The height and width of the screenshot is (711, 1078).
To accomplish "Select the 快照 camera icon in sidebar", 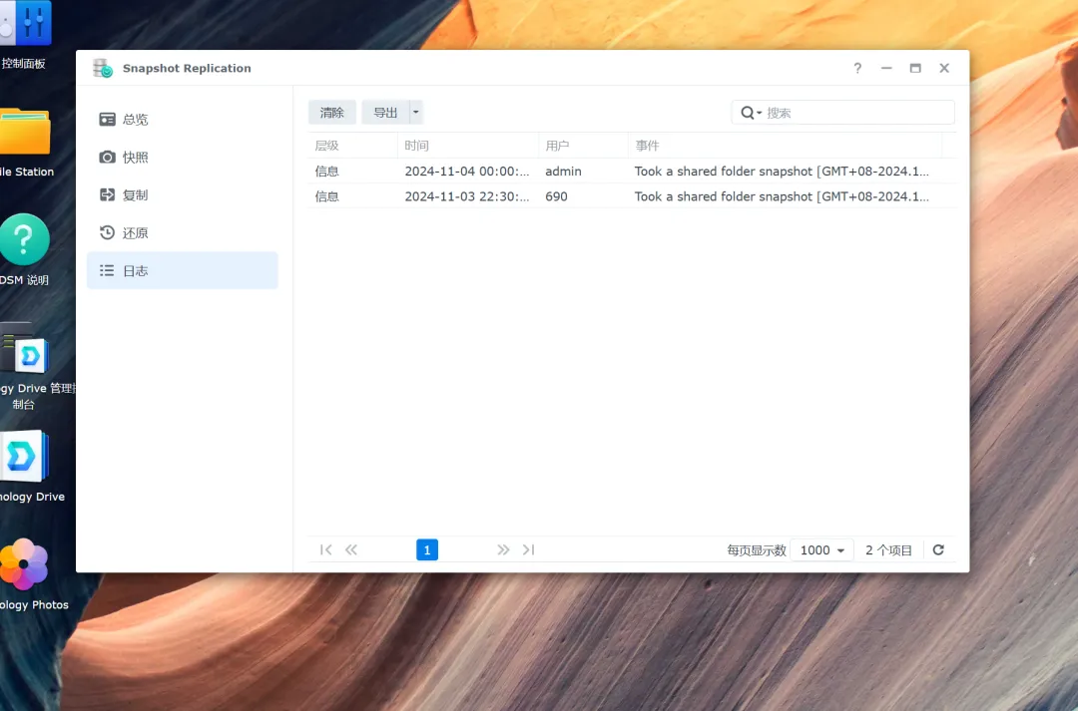I will click(x=108, y=158).
